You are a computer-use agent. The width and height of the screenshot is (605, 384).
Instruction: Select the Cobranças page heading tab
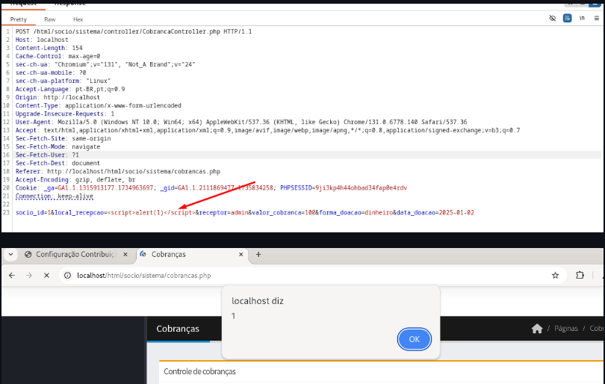pyautogui.click(x=178, y=329)
